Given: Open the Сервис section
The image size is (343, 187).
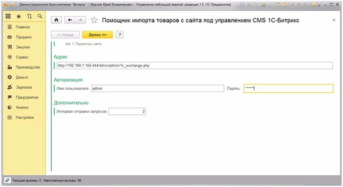Looking at the screenshot, I should coord(24,57).
